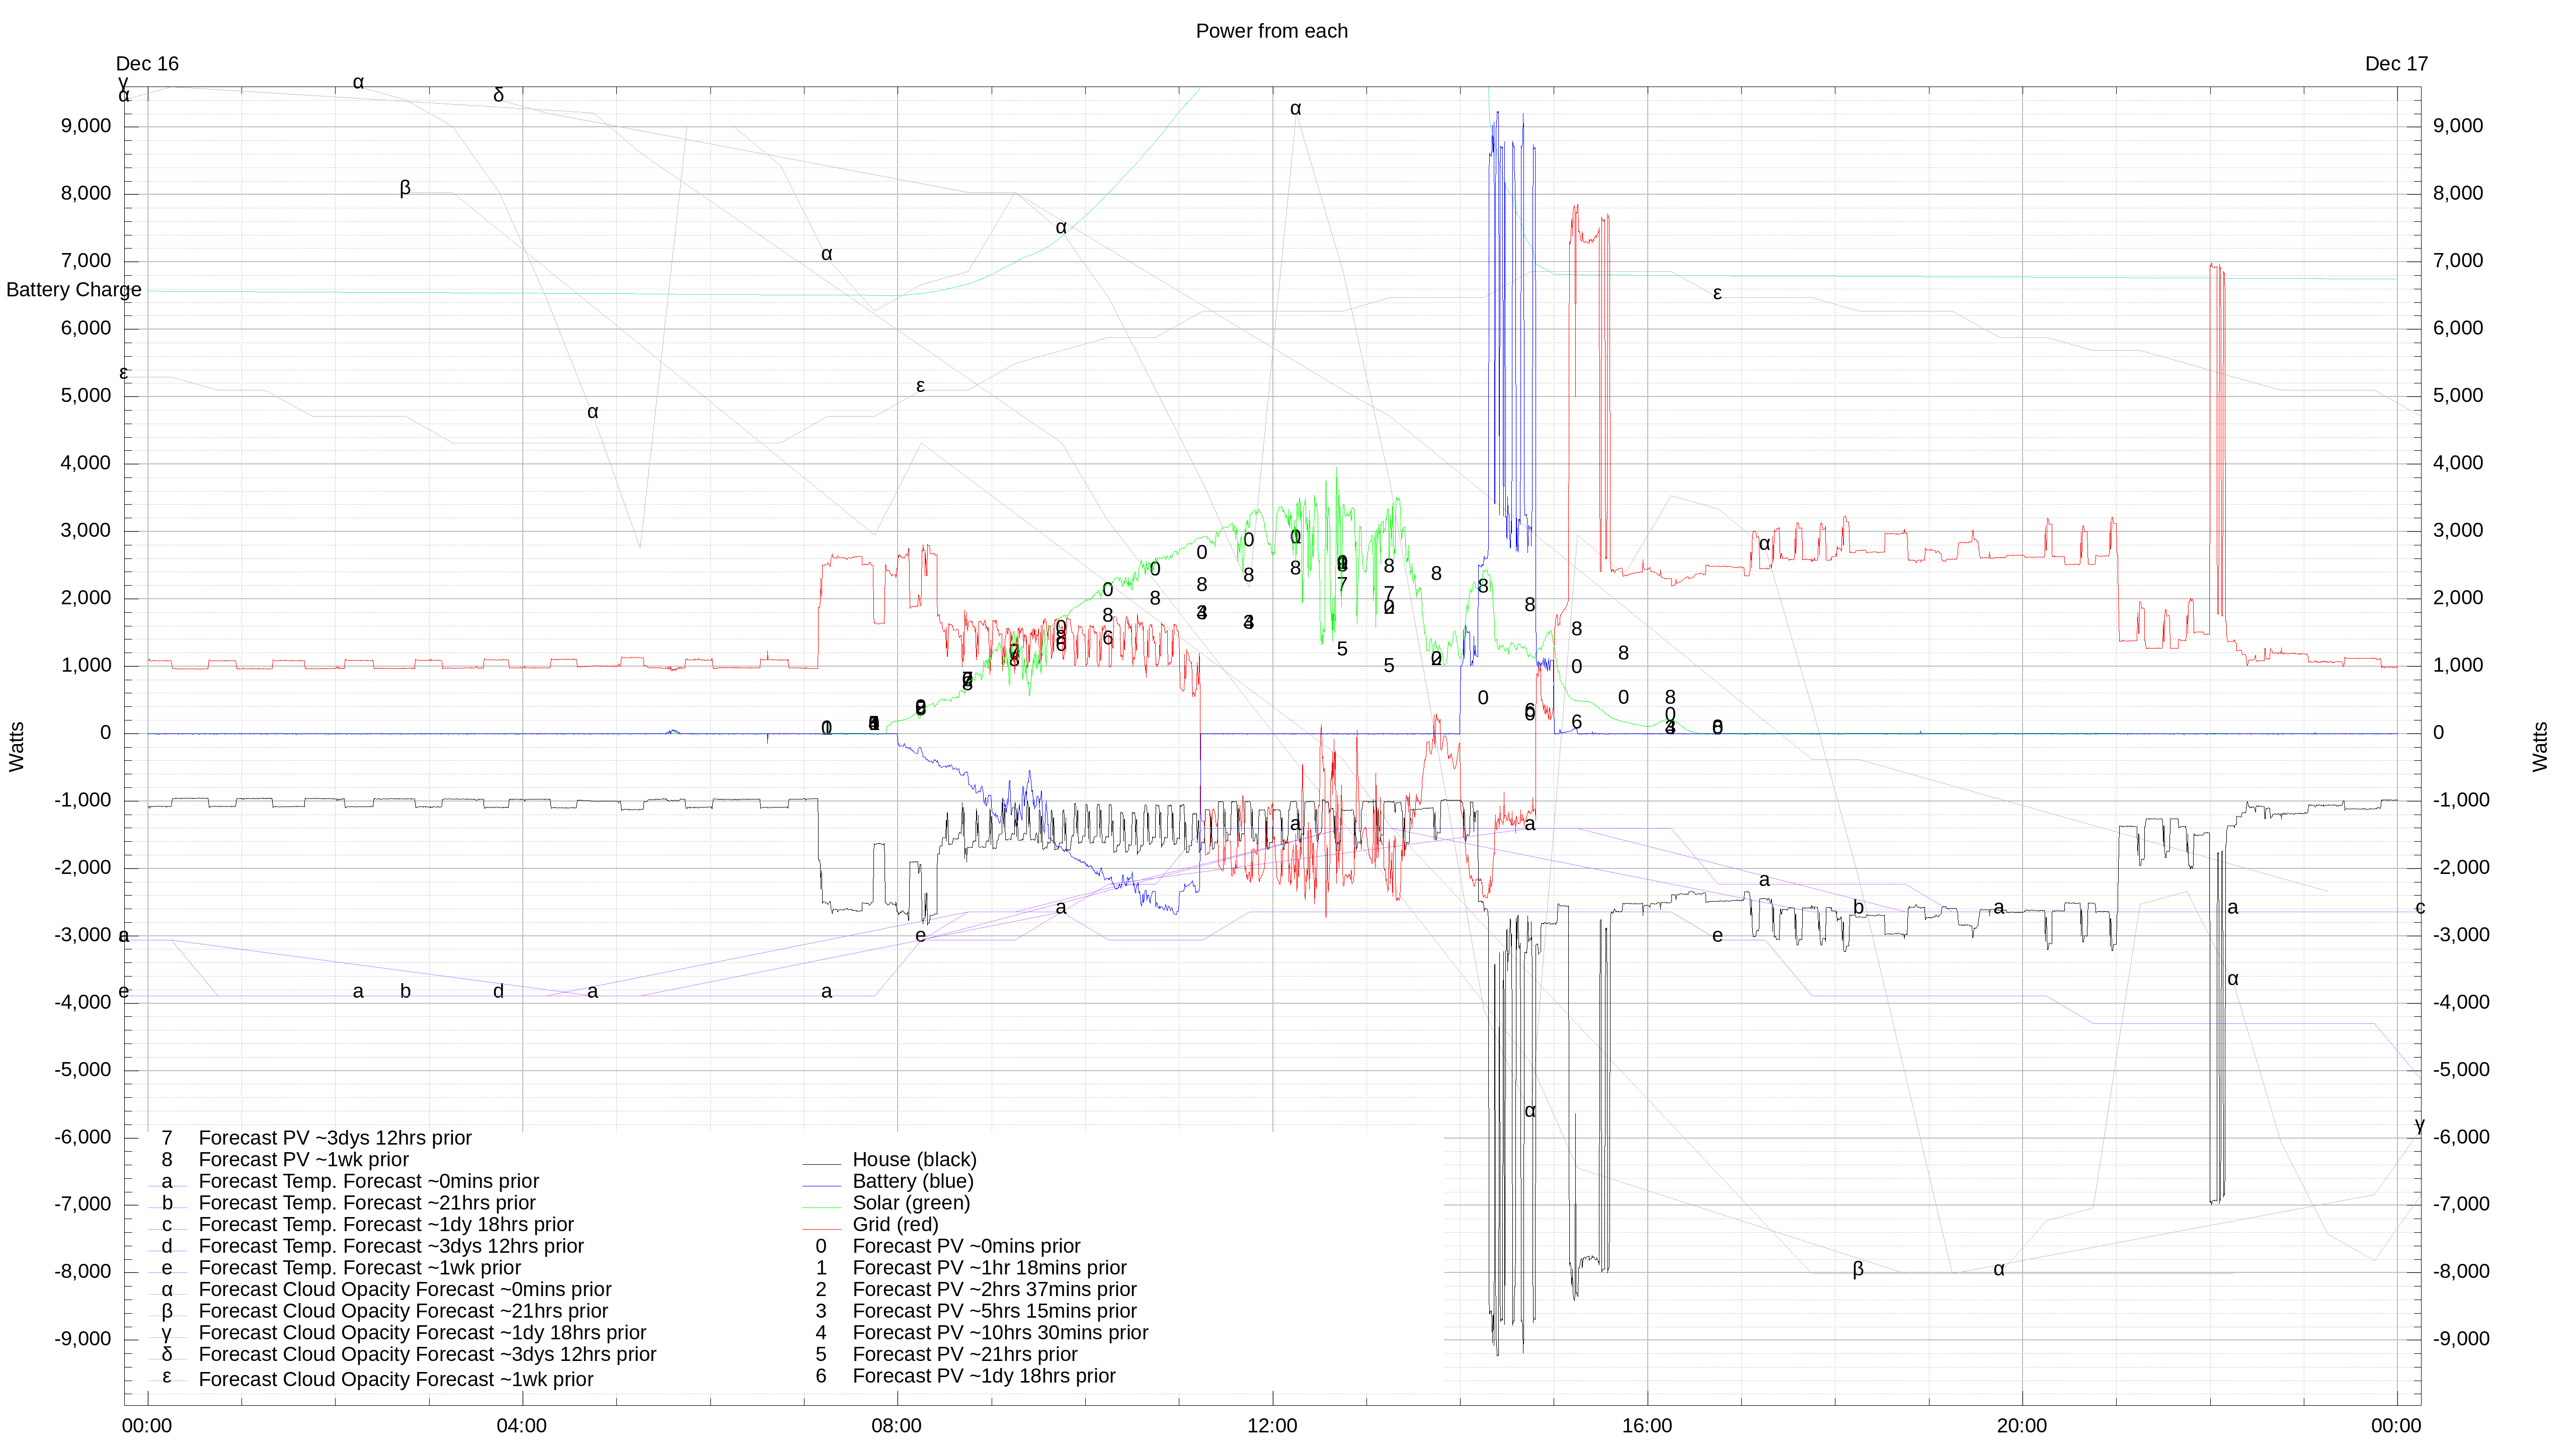Click the 12:00 time axis label
This screenshot has width=2576, height=1449.
[x=1272, y=1426]
